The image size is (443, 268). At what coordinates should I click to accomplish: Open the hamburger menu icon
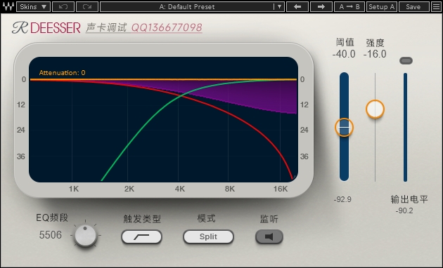(x=436, y=7)
